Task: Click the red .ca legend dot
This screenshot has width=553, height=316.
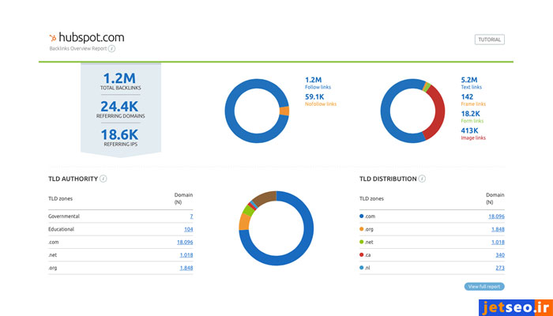Action: [x=361, y=254]
